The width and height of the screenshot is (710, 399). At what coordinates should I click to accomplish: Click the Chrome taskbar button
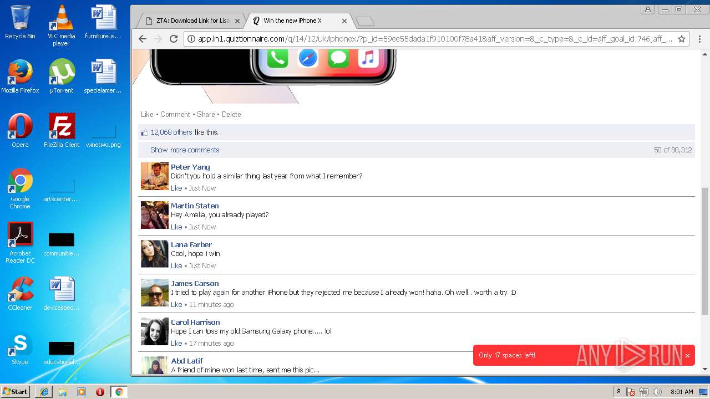coord(119,392)
